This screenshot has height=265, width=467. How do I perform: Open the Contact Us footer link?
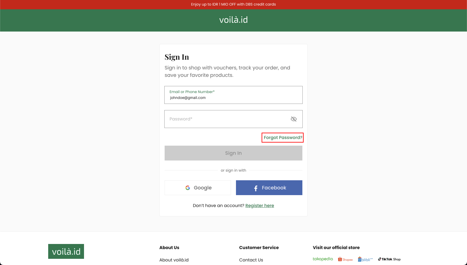click(251, 260)
